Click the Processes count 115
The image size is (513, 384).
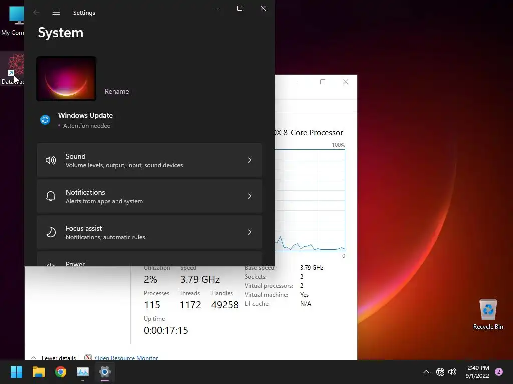click(x=152, y=305)
